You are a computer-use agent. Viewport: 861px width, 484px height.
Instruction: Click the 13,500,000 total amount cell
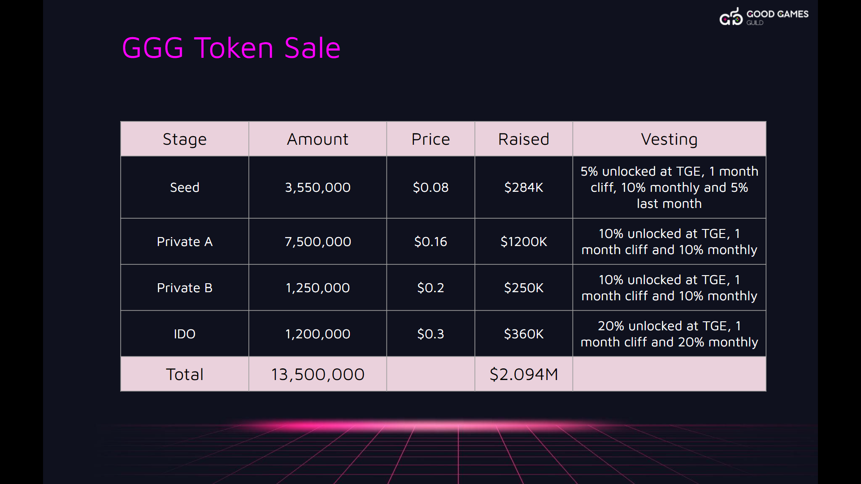[317, 374]
